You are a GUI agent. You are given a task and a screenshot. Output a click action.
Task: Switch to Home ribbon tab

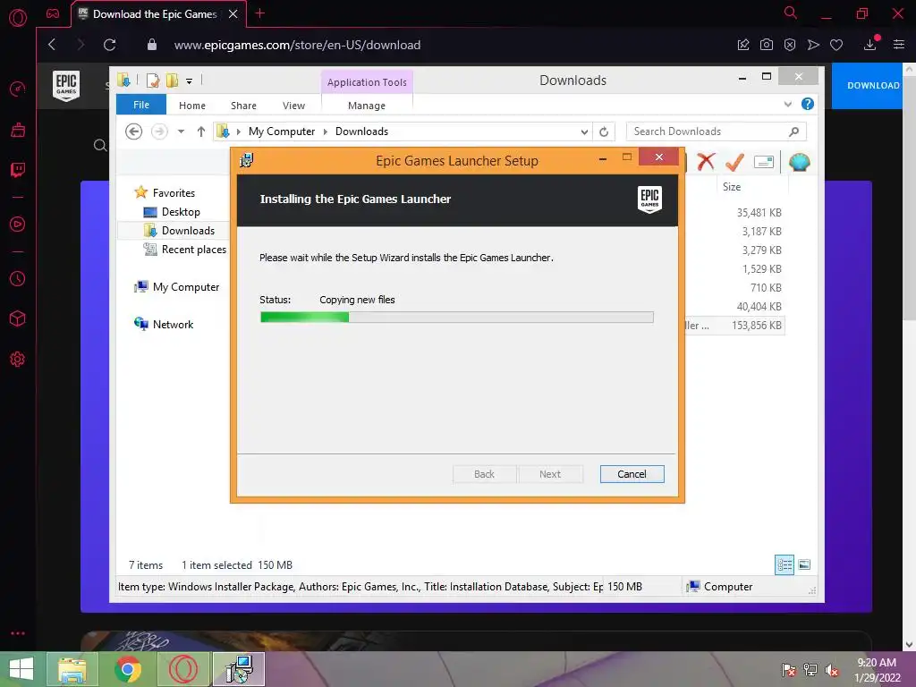click(x=192, y=106)
